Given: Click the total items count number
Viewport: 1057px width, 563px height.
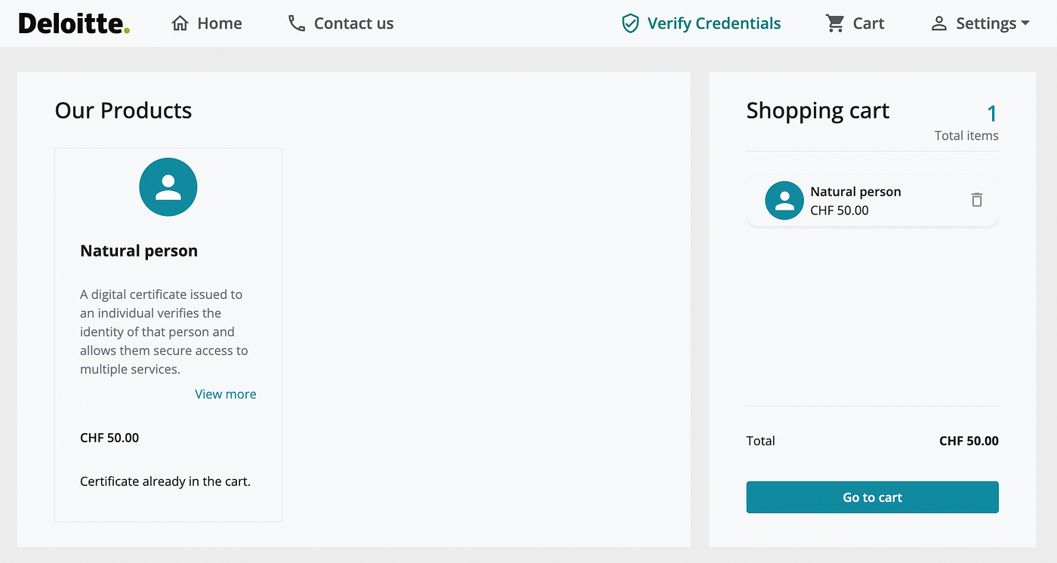Looking at the screenshot, I should point(992,114).
